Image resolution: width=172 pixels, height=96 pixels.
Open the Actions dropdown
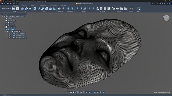tap(103, 11)
